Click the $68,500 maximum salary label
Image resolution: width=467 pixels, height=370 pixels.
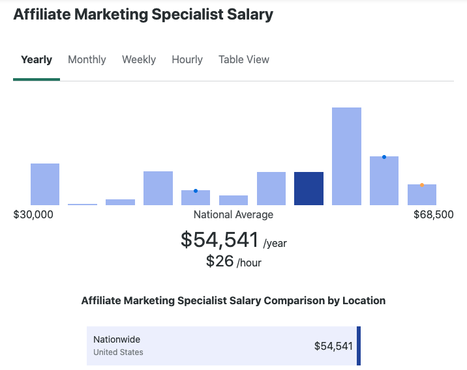(x=433, y=214)
